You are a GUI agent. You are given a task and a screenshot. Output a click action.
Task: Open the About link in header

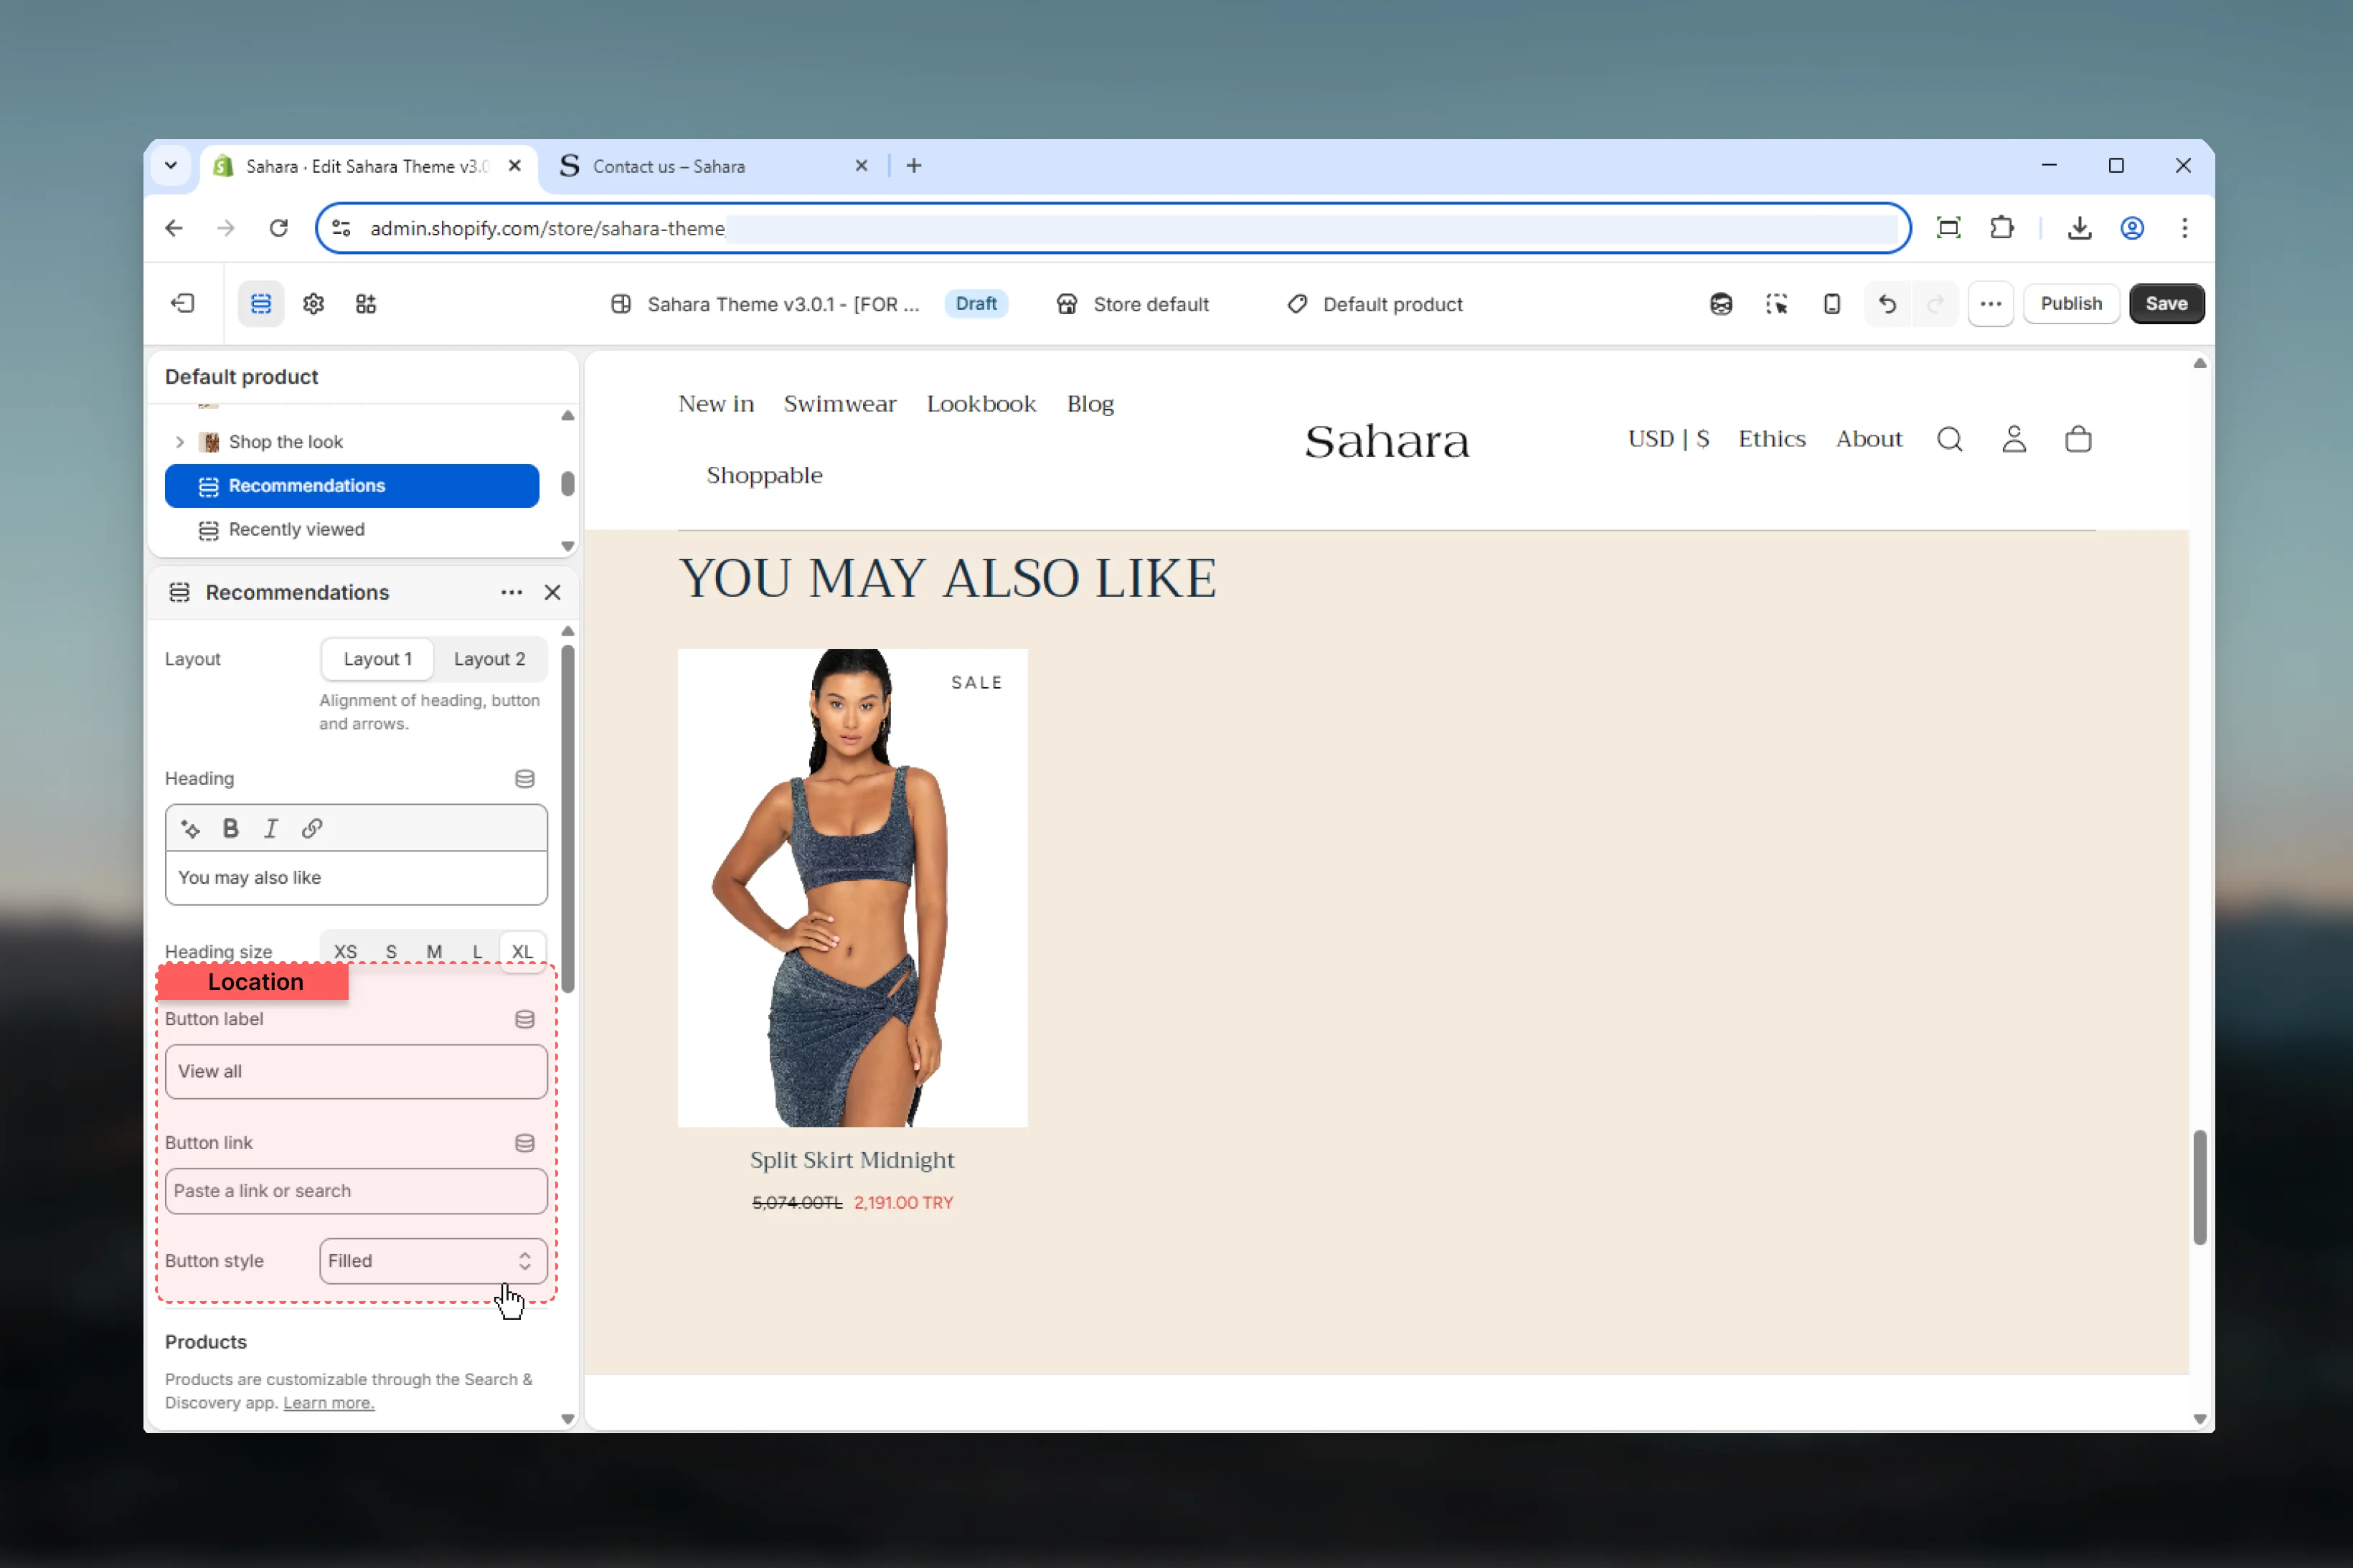click(1869, 439)
